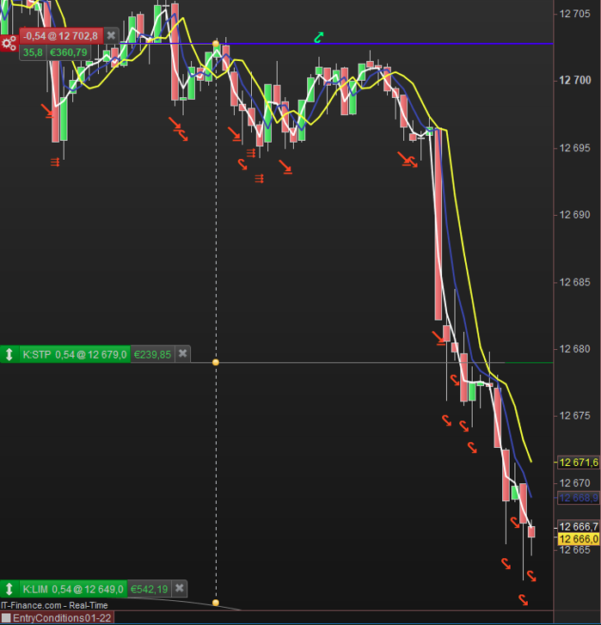Select the K:STP 0,54 @ 12 679,0 label
The image size is (601, 625).
75,354
